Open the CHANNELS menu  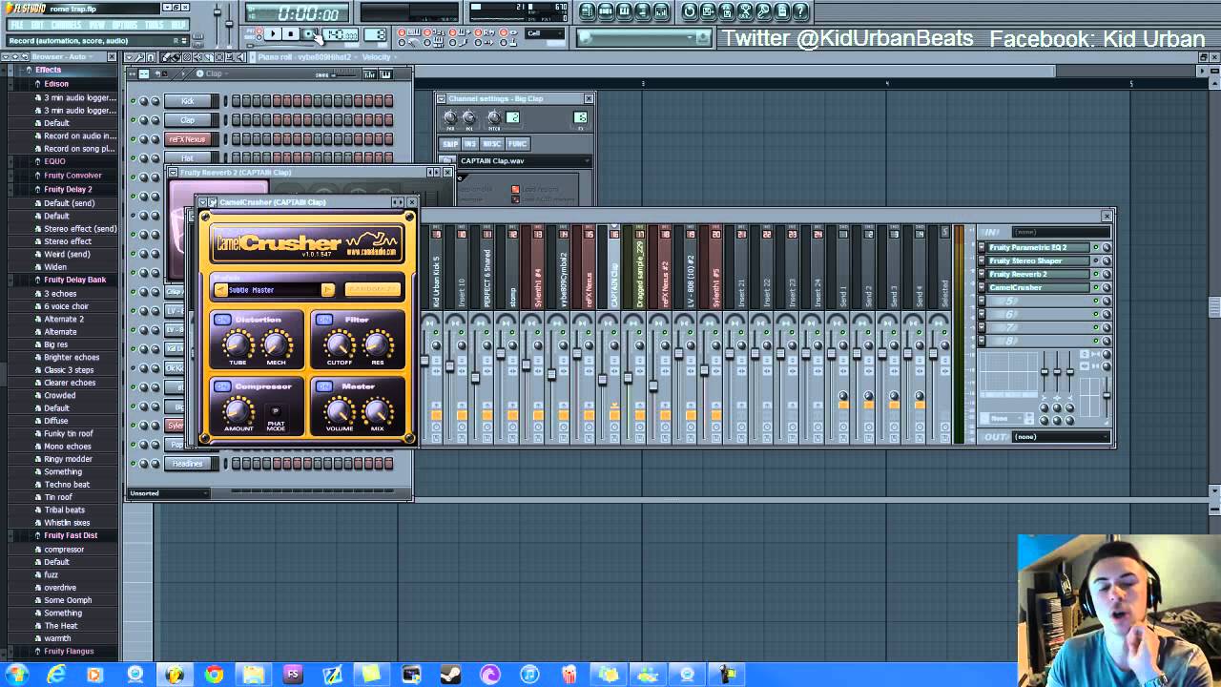[66, 25]
